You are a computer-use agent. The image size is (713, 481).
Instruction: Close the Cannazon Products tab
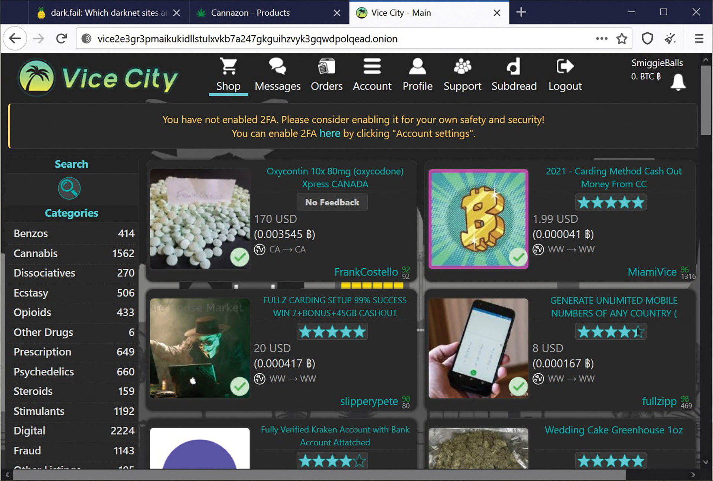pos(337,13)
